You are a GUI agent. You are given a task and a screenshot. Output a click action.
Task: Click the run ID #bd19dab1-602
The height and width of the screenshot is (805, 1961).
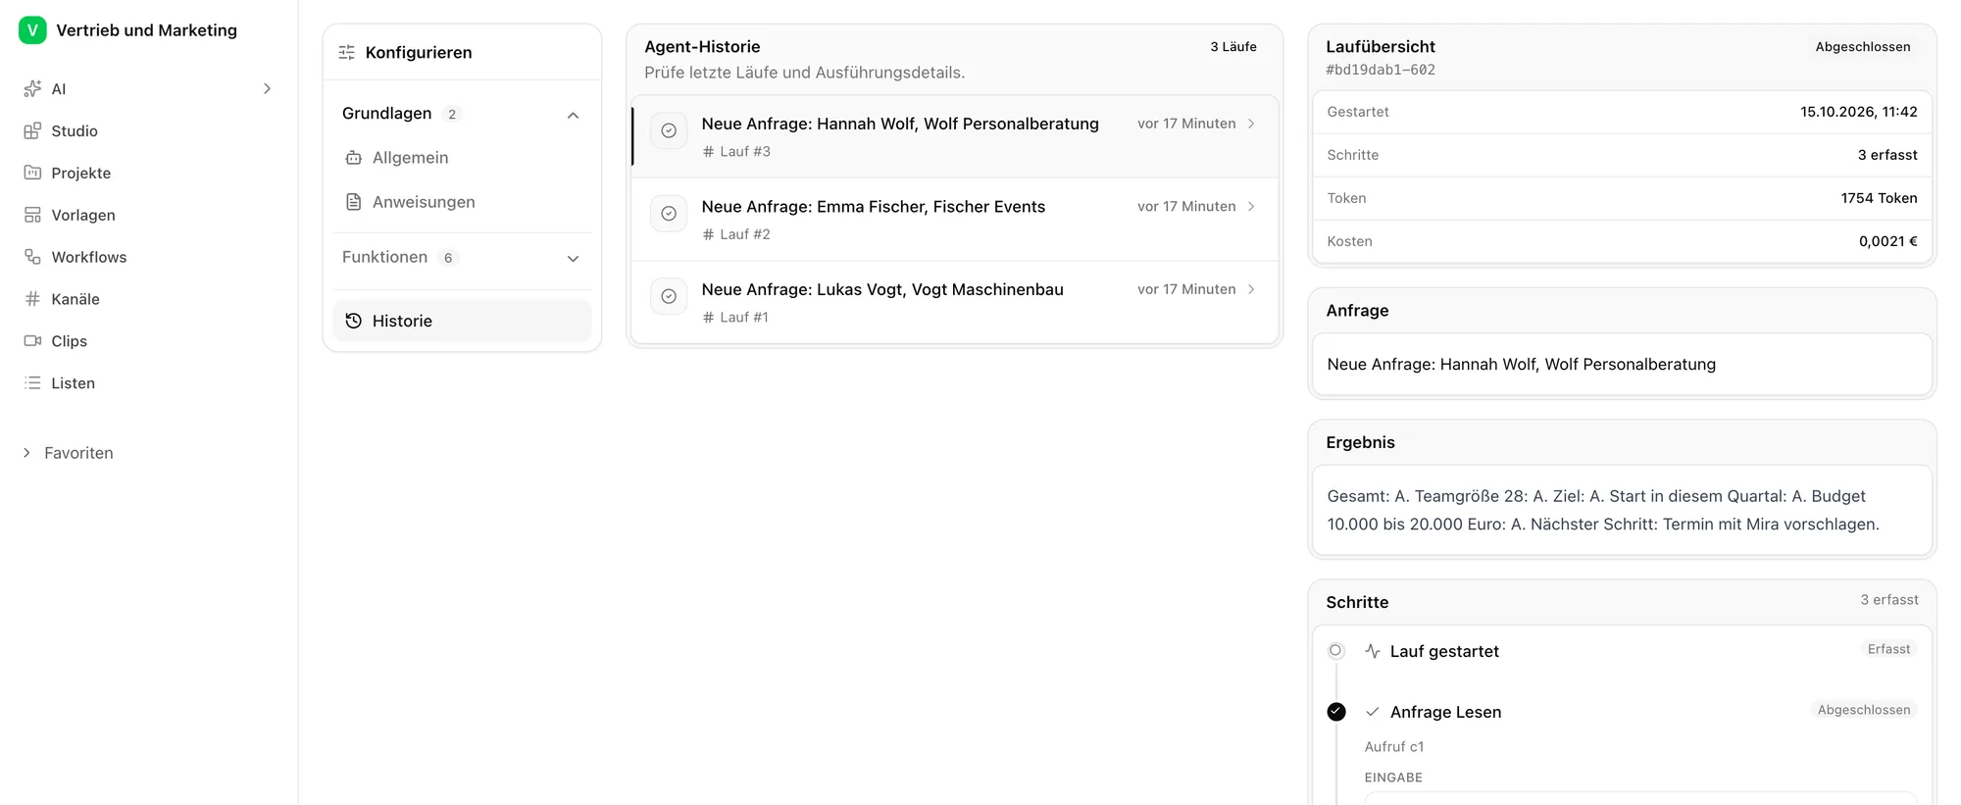click(1381, 70)
